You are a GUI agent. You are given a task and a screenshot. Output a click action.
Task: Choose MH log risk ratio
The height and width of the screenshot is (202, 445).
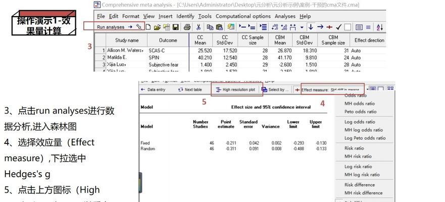tap(362, 175)
